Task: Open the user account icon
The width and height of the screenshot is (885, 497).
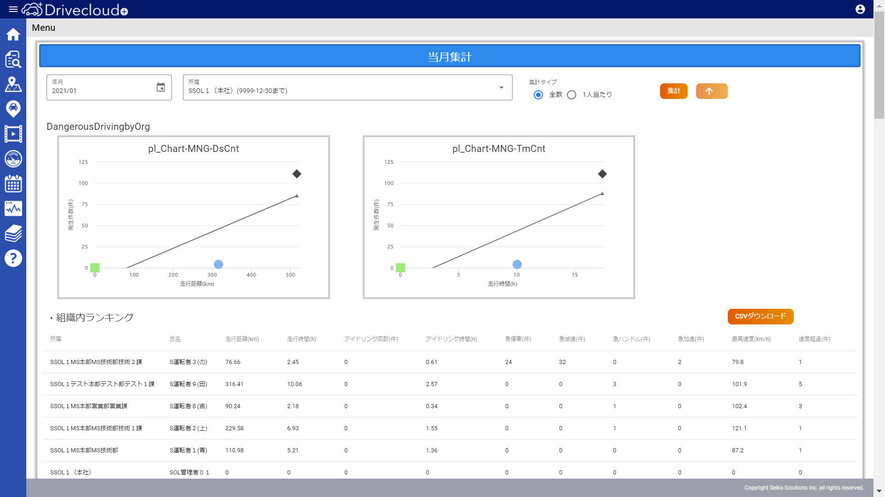Action: [x=860, y=9]
